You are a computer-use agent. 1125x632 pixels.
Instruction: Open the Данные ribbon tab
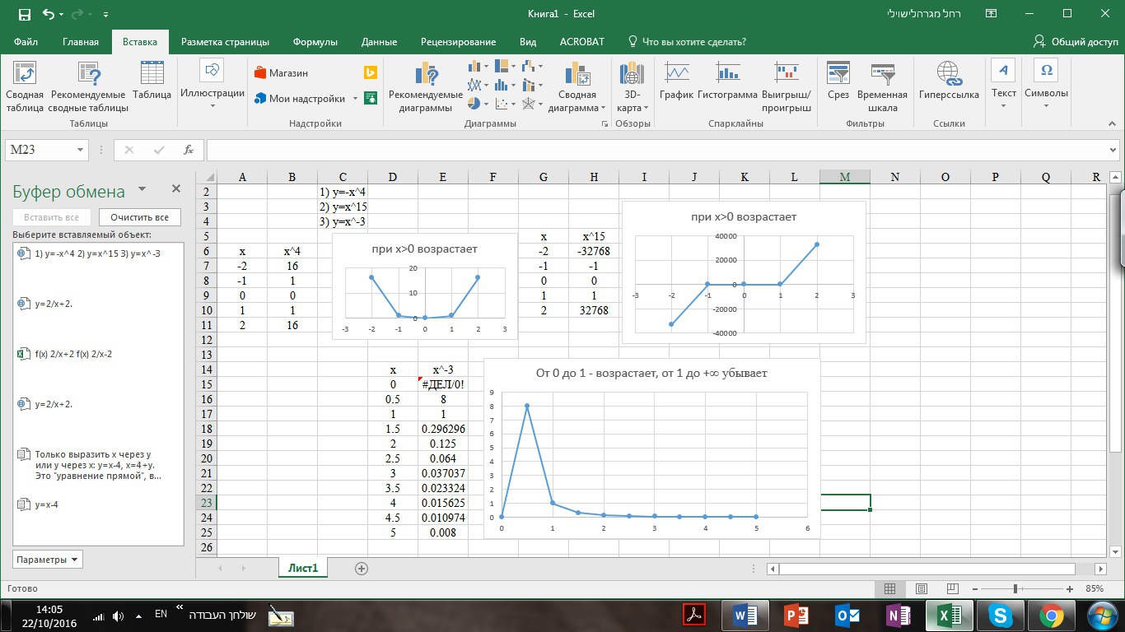[379, 42]
